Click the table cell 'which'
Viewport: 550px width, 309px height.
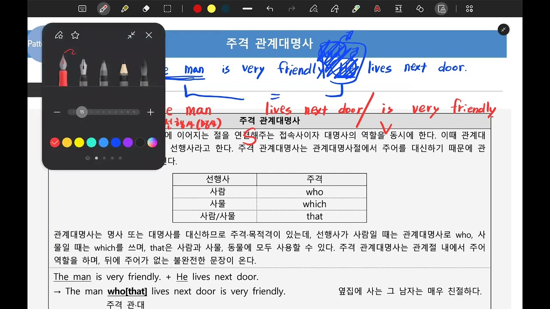pos(315,204)
